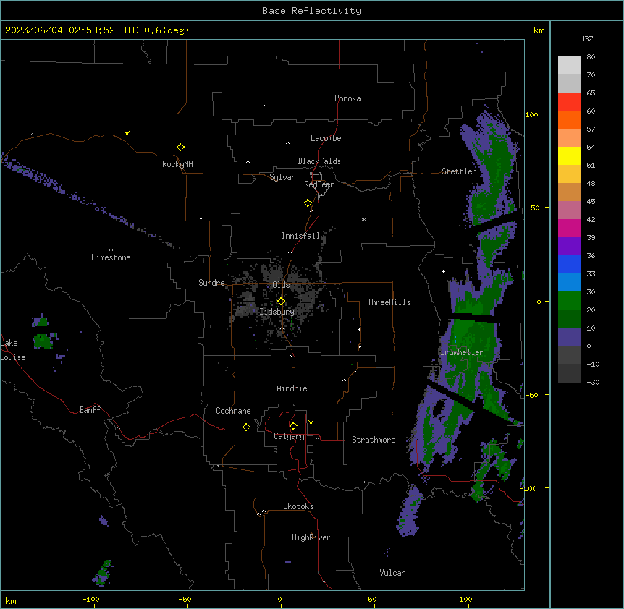The width and height of the screenshot is (624, 609).
Task: Click the yellow diamond marker between Olds and Didsbury
Action: pos(281,302)
